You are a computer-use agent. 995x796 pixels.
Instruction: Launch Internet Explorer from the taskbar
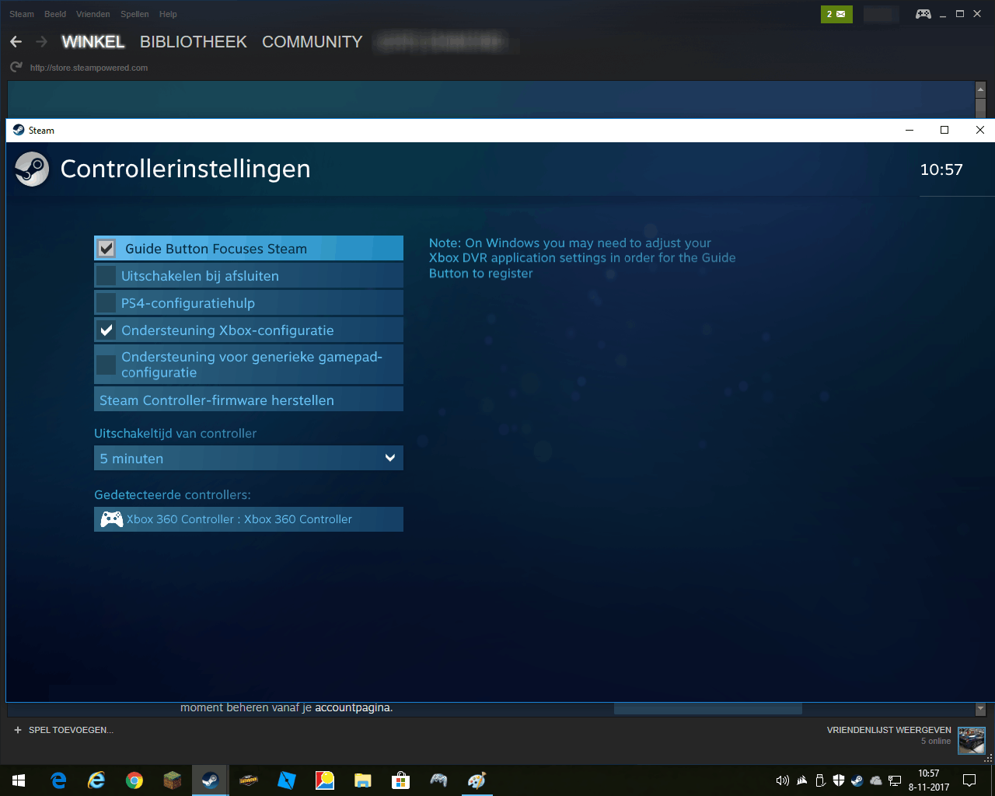click(96, 780)
